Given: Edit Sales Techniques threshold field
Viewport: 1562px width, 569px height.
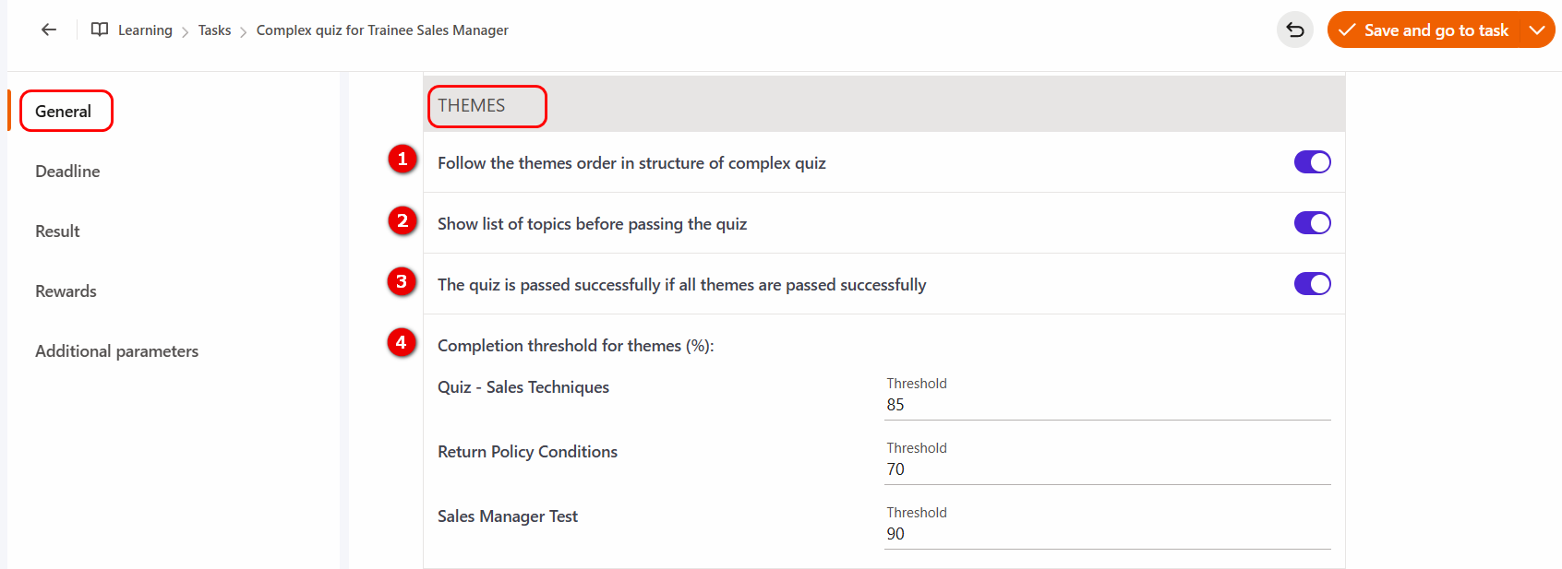Looking at the screenshot, I should coord(1106,405).
